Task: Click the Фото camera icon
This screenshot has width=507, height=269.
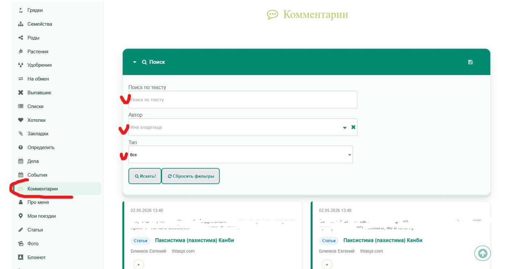Action: 21,244
